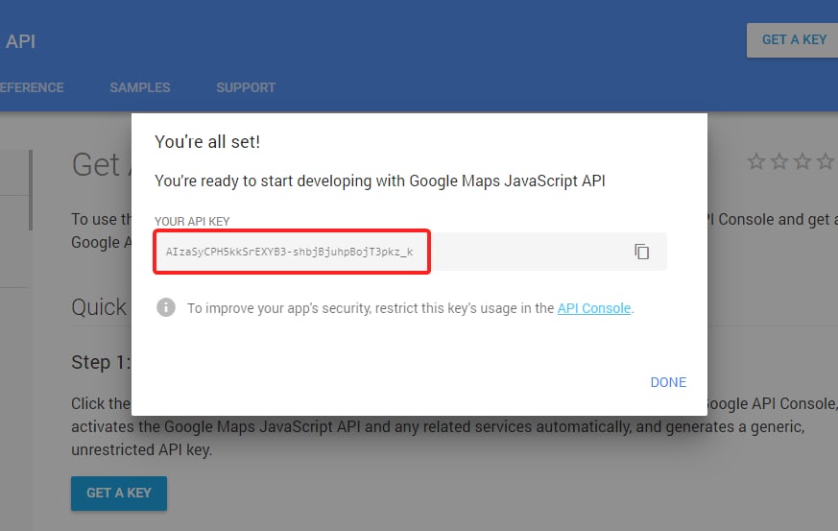Click the left sidebar scrollbar handle

(31, 190)
